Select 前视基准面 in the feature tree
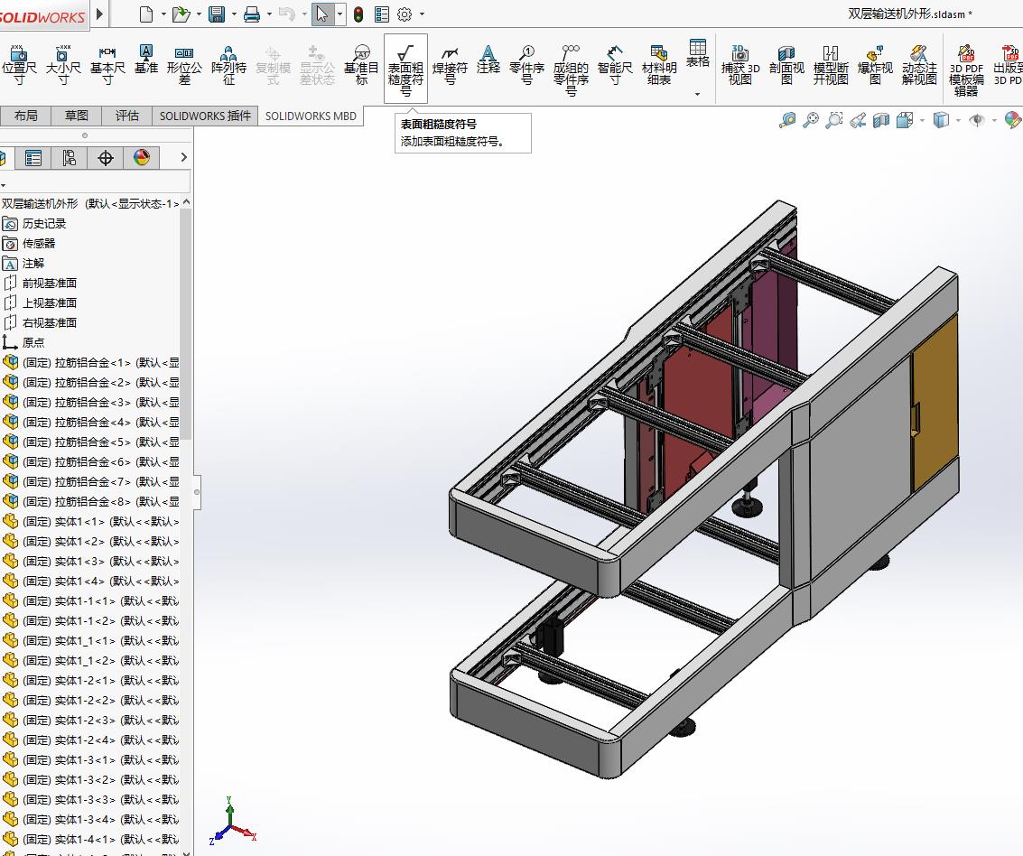The image size is (1023, 856). (x=50, y=284)
